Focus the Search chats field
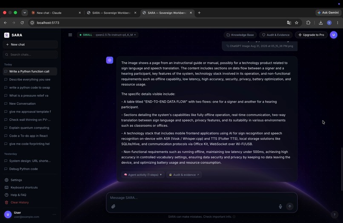 pyautogui.click(x=30, y=54)
